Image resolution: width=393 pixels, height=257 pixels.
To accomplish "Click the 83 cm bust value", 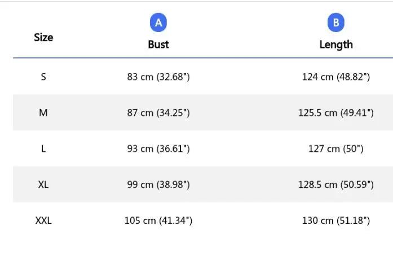I will tap(158, 76).
